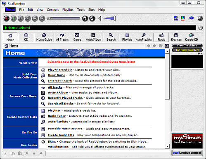Open Devices in navigation toolbar
206x159 pixels.
click(176, 37)
